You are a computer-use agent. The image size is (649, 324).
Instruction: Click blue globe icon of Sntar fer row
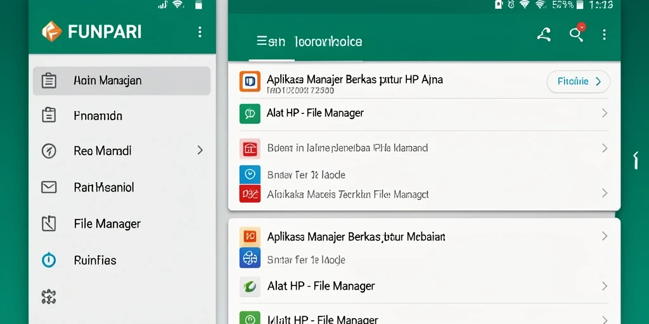[250, 258]
